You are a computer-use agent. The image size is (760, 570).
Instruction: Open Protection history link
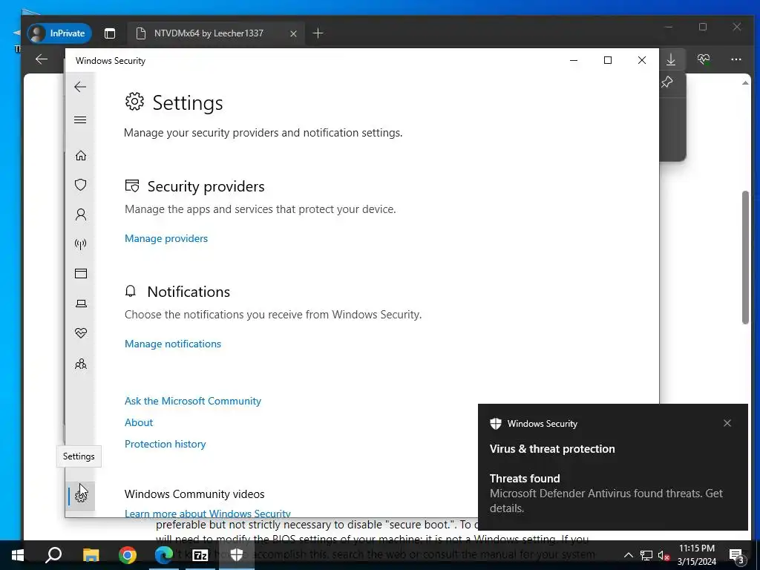pyautogui.click(x=165, y=444)
